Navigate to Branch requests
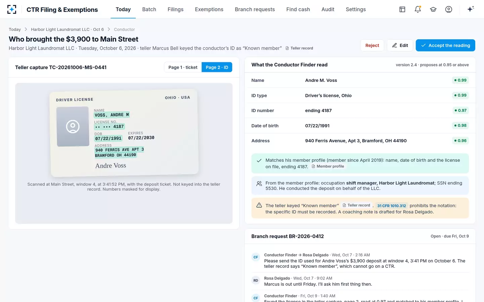This screenshot has height=302, width=484. pos(255,9)
